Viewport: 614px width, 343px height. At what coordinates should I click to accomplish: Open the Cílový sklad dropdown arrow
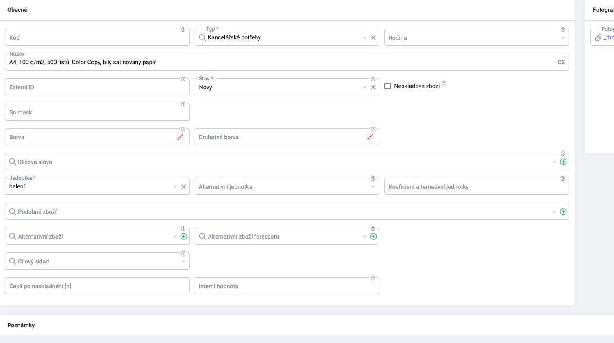point(183,261)
